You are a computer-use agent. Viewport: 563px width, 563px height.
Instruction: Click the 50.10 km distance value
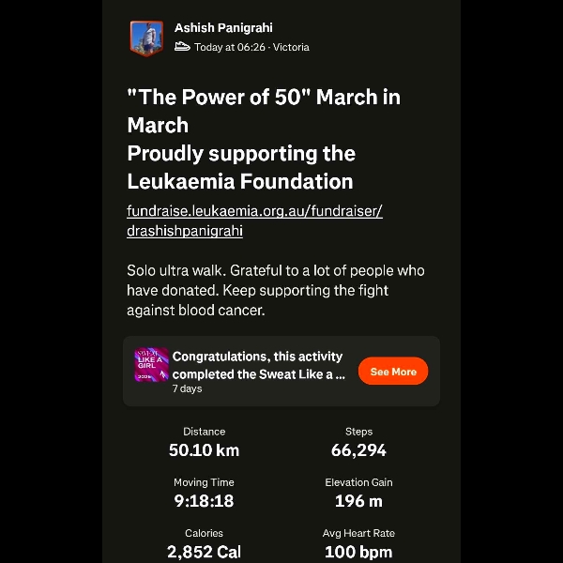point(204,450)
